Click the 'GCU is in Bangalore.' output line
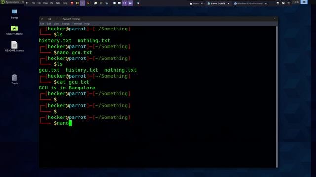 coord(68,88)
